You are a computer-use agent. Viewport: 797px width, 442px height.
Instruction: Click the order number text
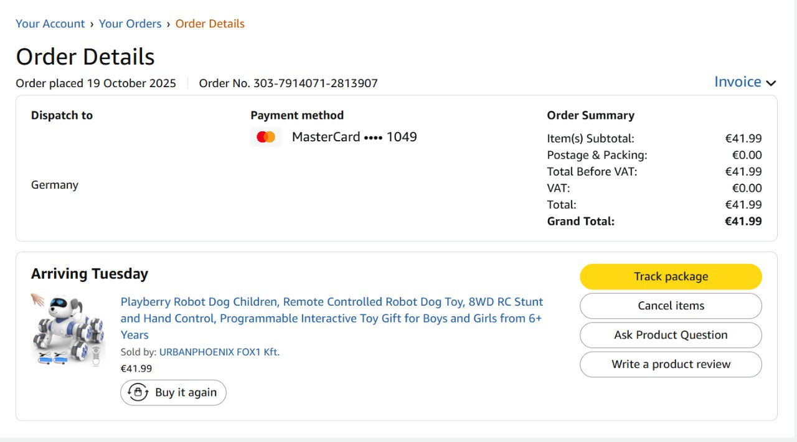coord(288,83)
